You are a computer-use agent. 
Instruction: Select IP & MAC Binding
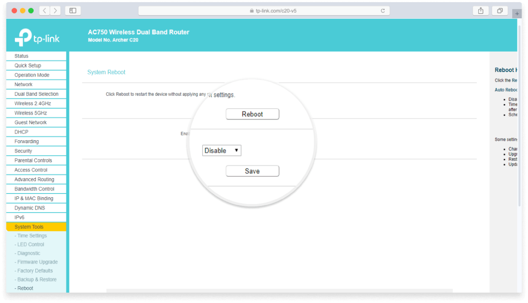[37, 198]
